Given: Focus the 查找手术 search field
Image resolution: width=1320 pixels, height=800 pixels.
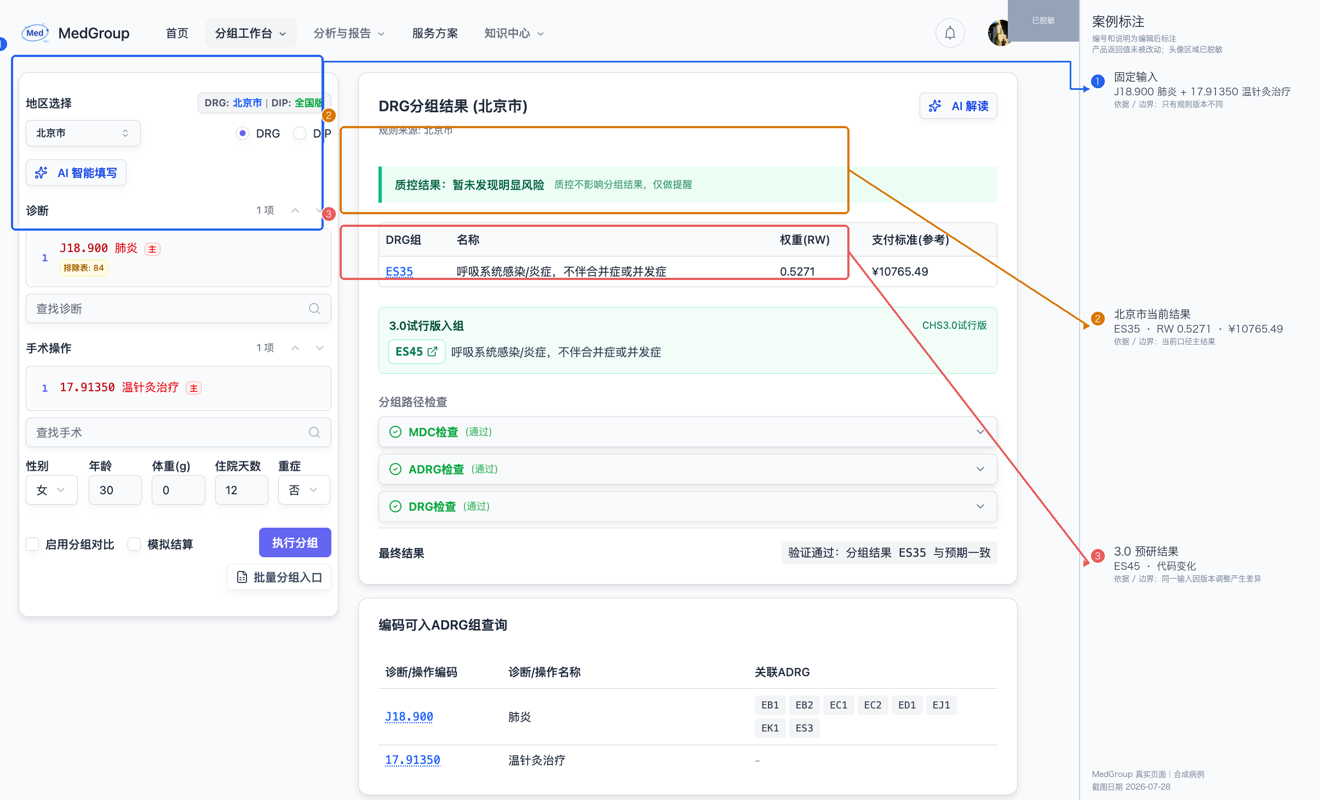Looking at the screenshot, I should (179, 432).
